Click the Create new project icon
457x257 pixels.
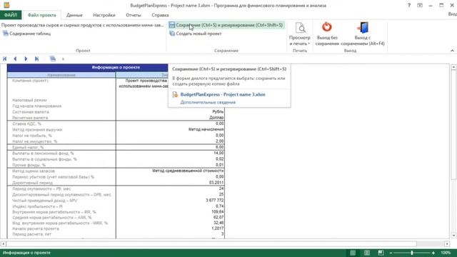point(172,34)
